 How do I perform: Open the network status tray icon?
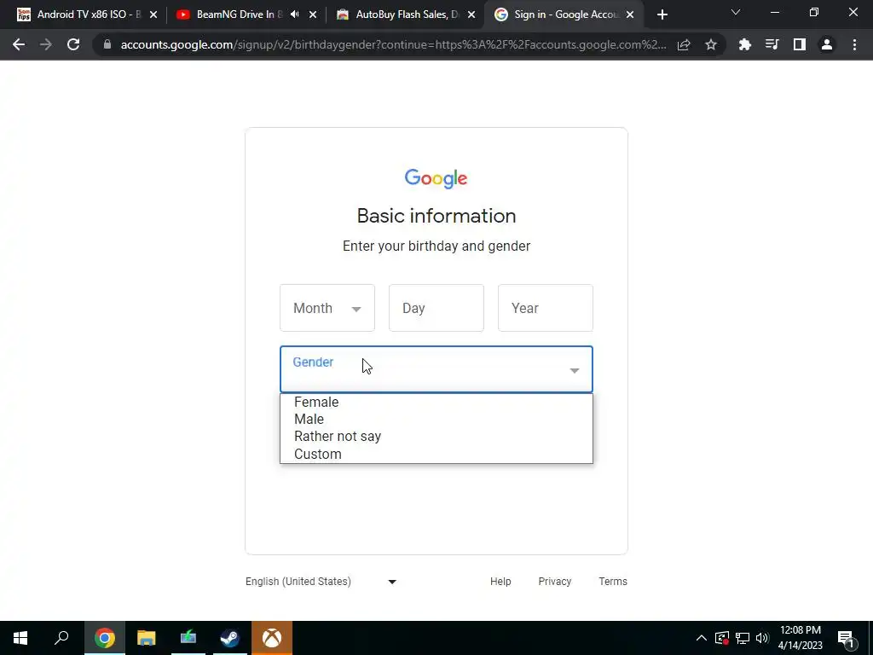[743, 638]
